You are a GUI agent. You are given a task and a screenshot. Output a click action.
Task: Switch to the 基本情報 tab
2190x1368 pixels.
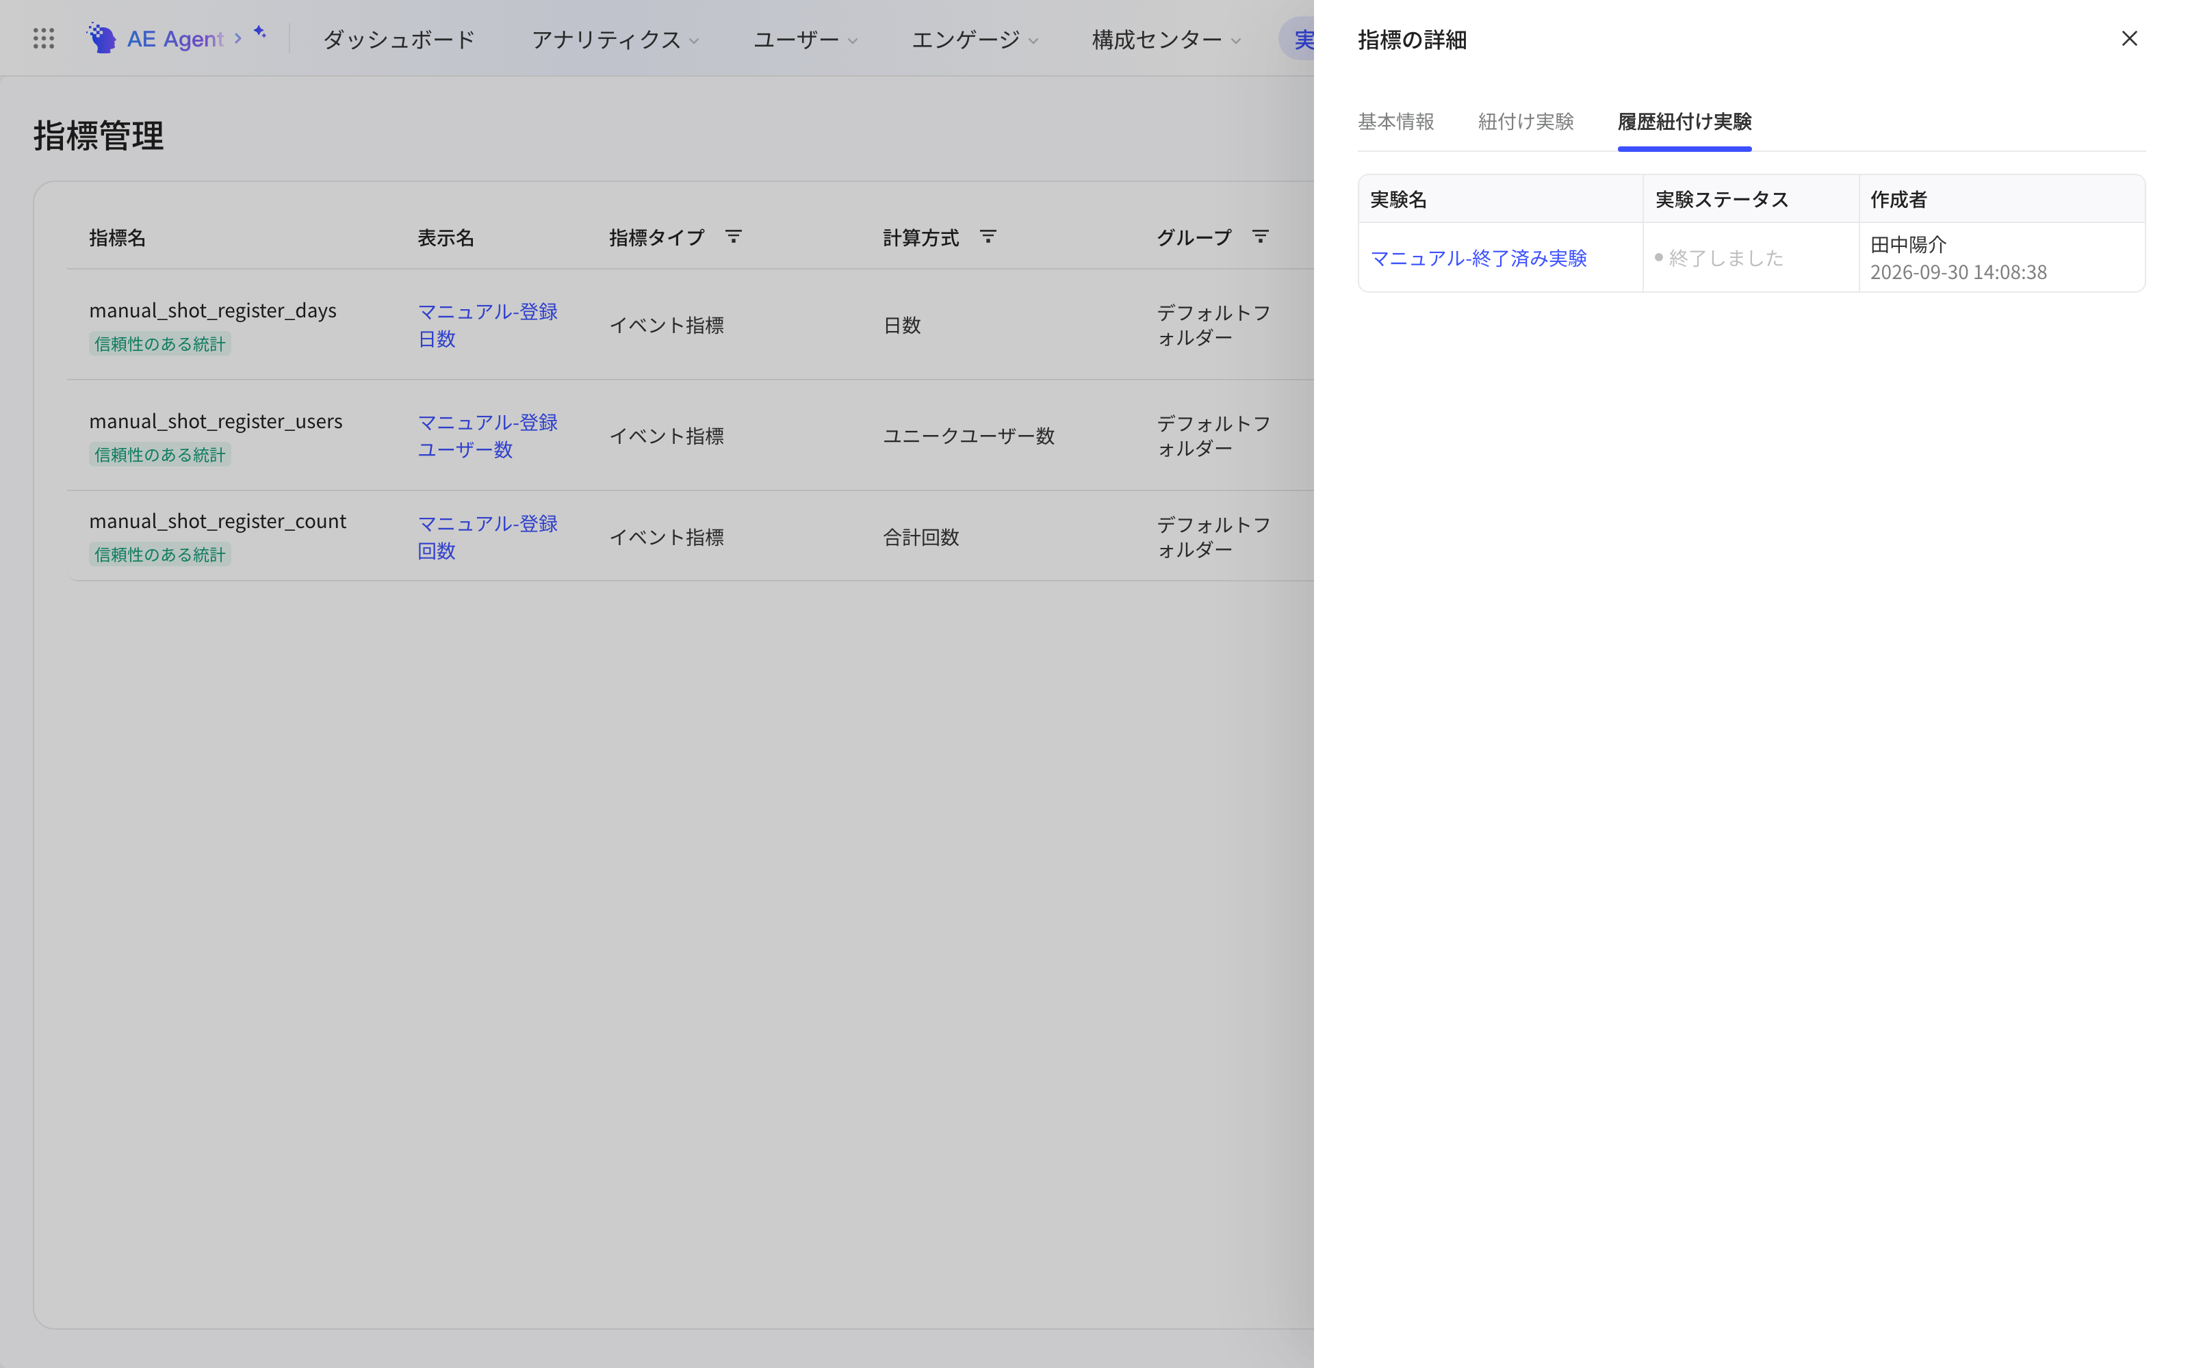(x=1395, y=121)
